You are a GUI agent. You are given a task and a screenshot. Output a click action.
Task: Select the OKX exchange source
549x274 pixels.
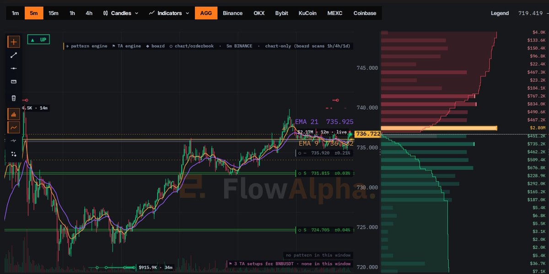[259, 13]
